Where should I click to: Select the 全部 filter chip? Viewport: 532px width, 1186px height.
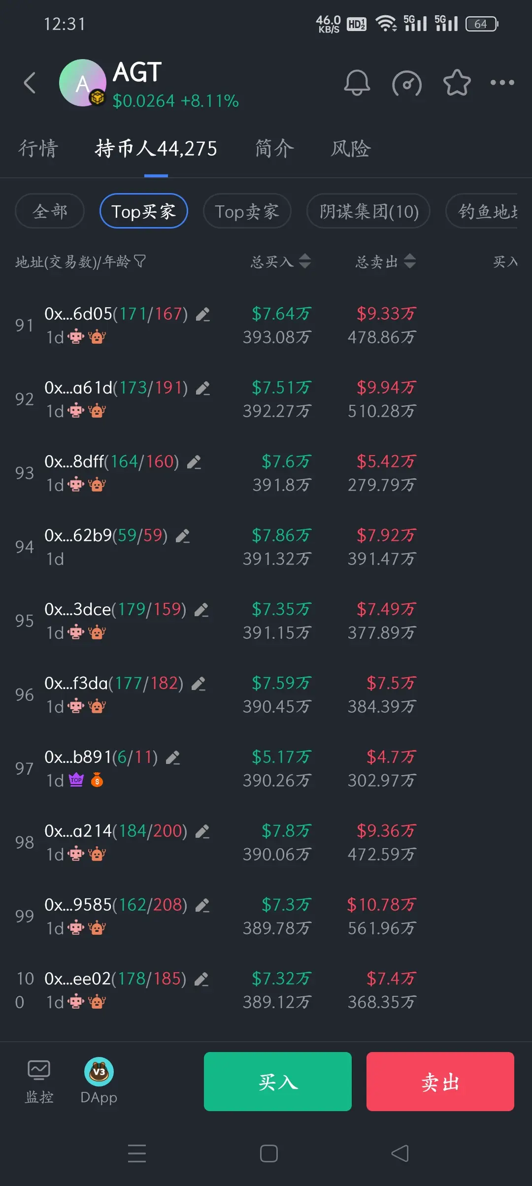[50, 211]
